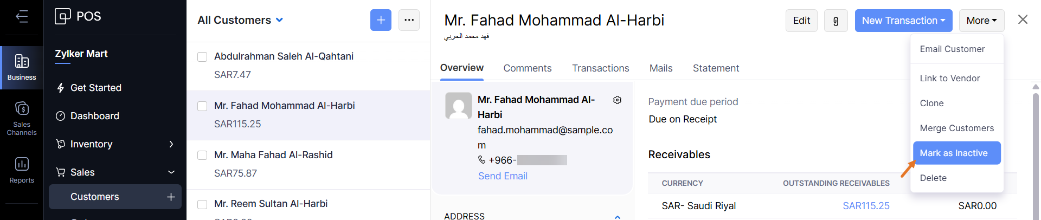Click the plus icon next to Customers

(x=171, y=197)
